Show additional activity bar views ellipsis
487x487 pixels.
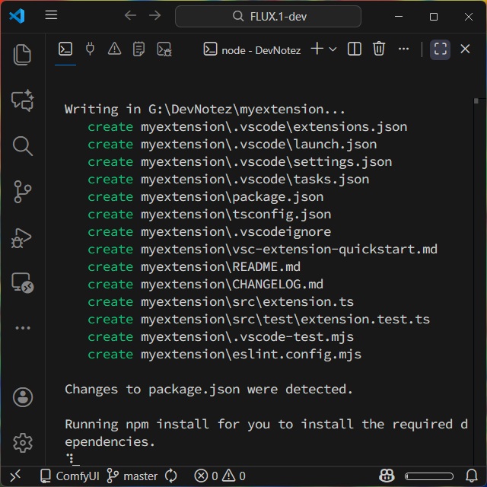tap(22, 328)
